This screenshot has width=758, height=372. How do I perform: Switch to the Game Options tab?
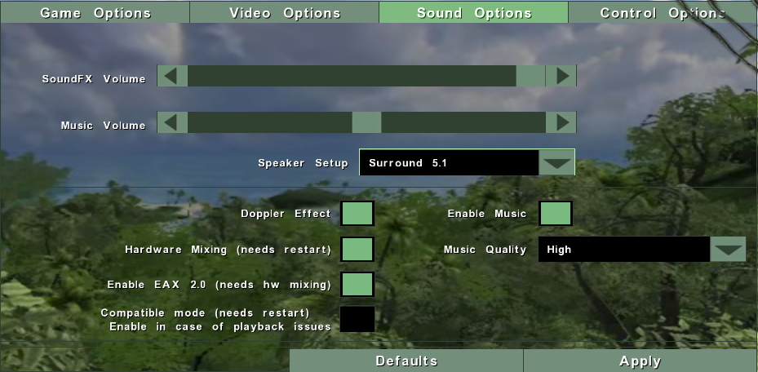point(95,12)
